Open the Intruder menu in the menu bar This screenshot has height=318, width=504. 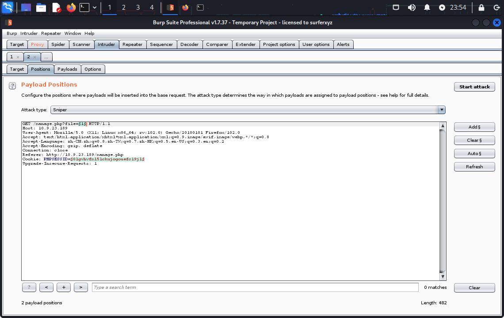point(29,34)
